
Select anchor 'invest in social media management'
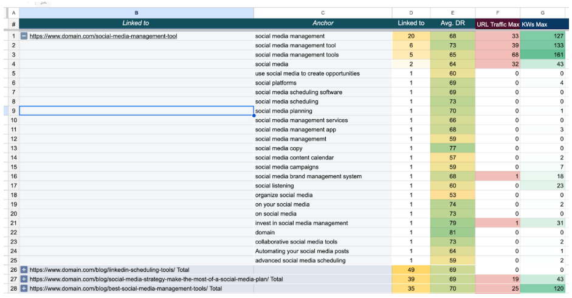[x=323, y=223]
